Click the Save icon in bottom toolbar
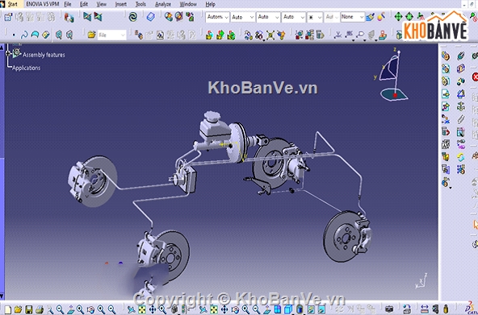Viewport: 478px width, 315px height. tap(28, 309)
